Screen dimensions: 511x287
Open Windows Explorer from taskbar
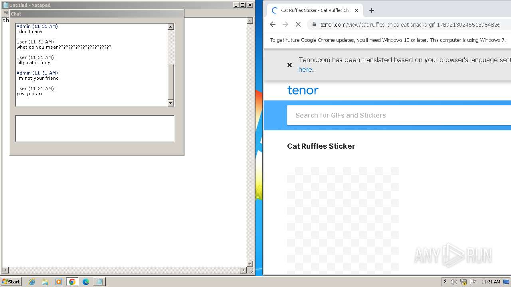45,282
